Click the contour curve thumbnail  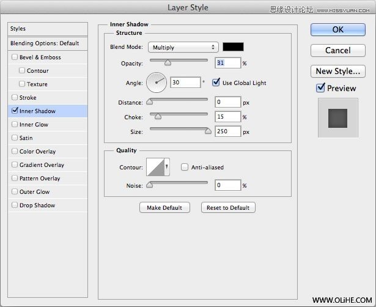coord(155,167)
